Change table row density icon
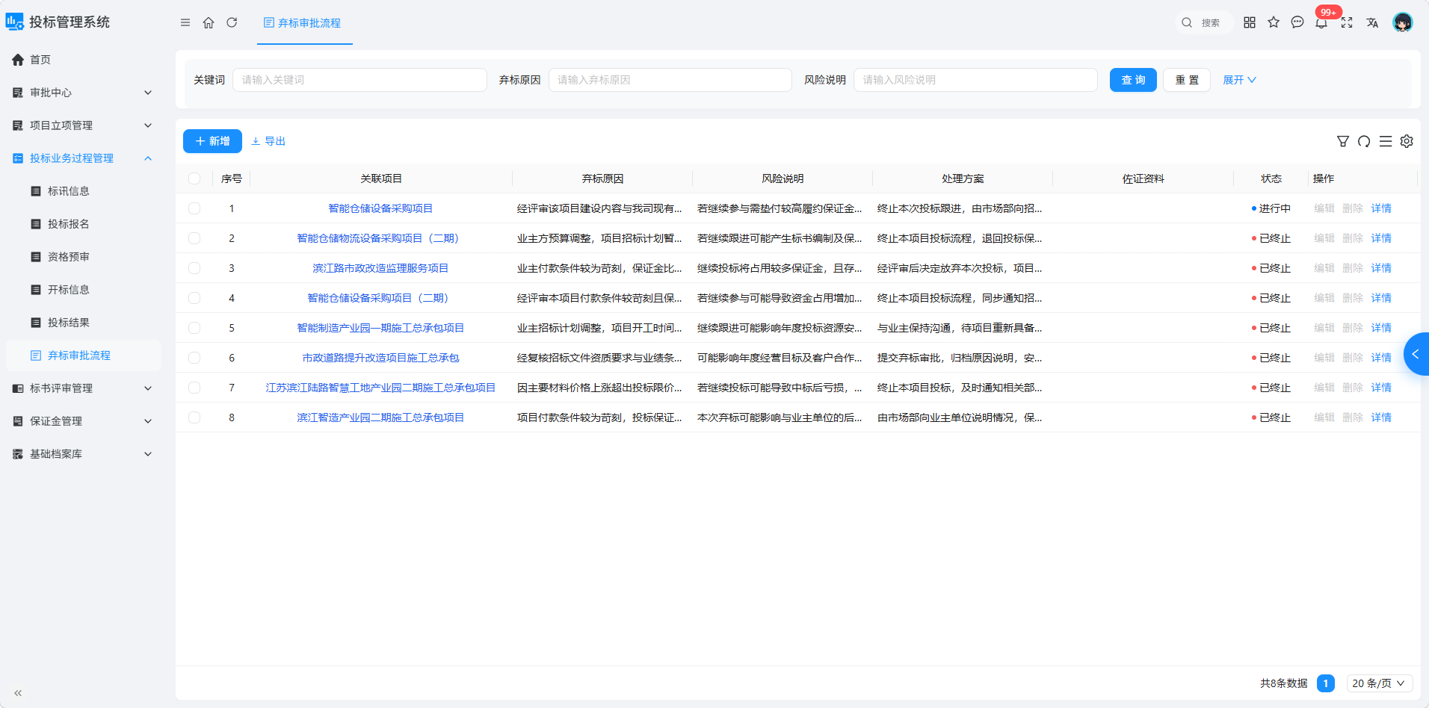This screenshot has height=708, width=1429. 1386,141
